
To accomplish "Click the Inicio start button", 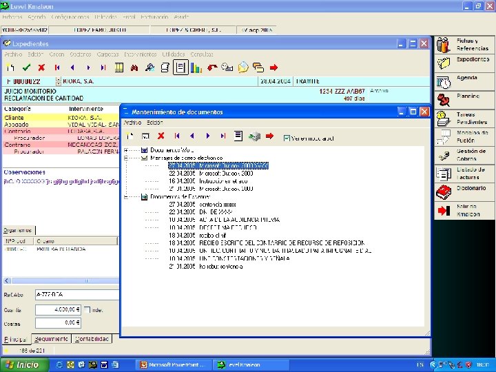I will tap(24, 364).
